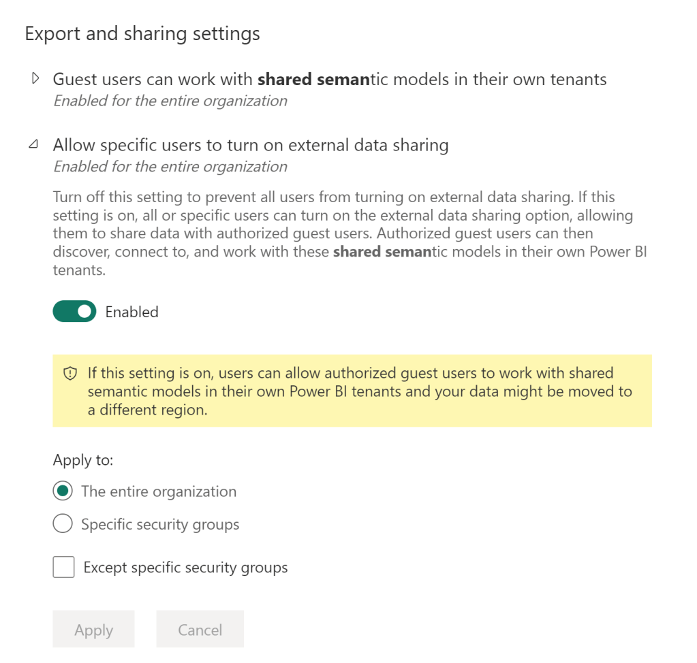
Task: Expand the Guest users setting triangle
Action: pyautogui.click(x=36, y=79)
